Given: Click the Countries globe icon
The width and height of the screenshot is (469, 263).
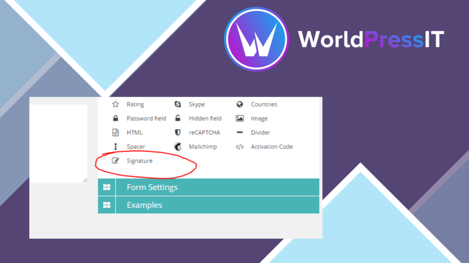Looking at the screenshot, I should [x=240, y=104].
